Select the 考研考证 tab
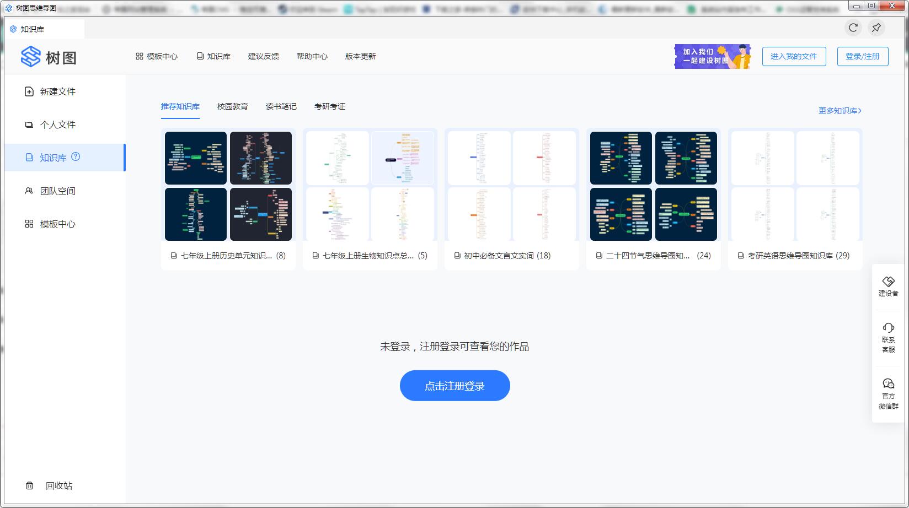The image size is (909, 508). tap(329, 106)
